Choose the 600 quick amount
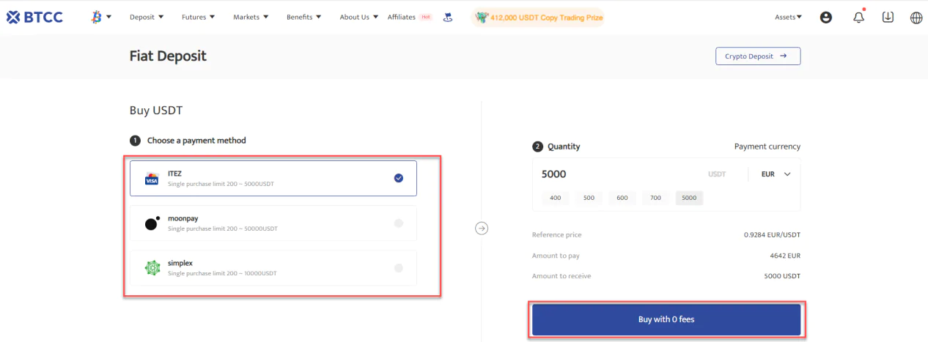The width and height of the screenshot is (928, 342). (x=622, y=198)
